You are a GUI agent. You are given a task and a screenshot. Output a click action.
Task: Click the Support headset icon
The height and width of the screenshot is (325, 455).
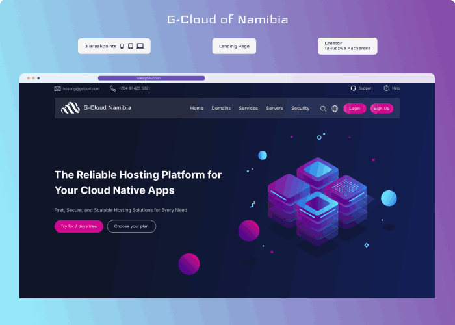tap(353, 88)
